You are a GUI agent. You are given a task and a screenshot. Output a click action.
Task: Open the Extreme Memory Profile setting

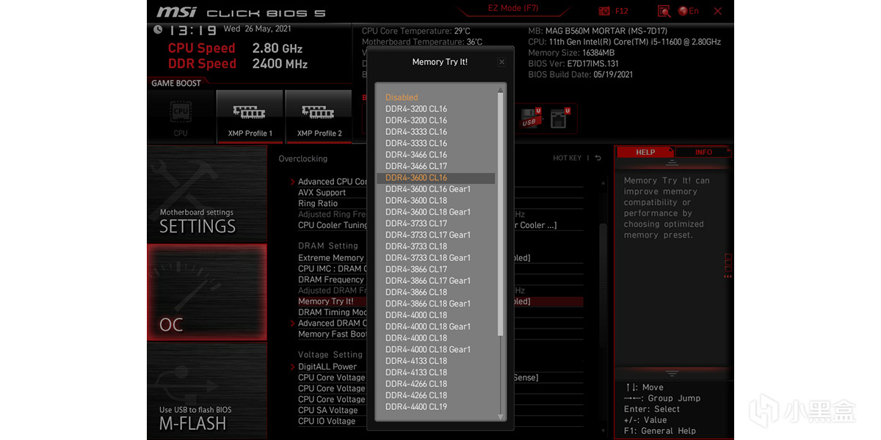pos(331,258)
